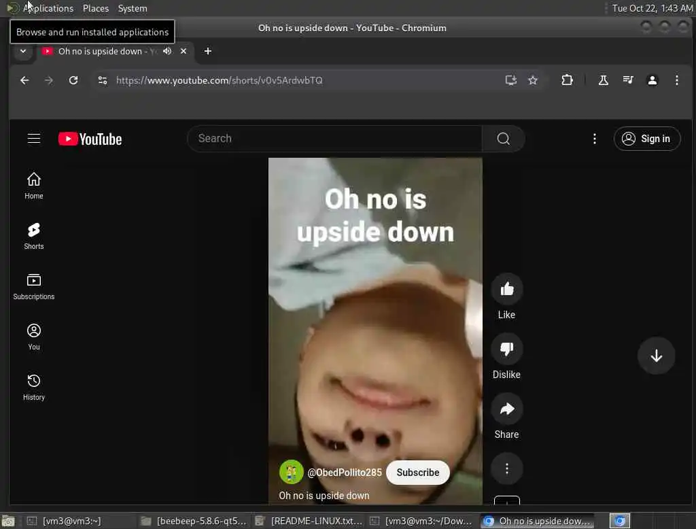Open the System menu
This screenshot has height=529, width=696.
tap(133, 8)
